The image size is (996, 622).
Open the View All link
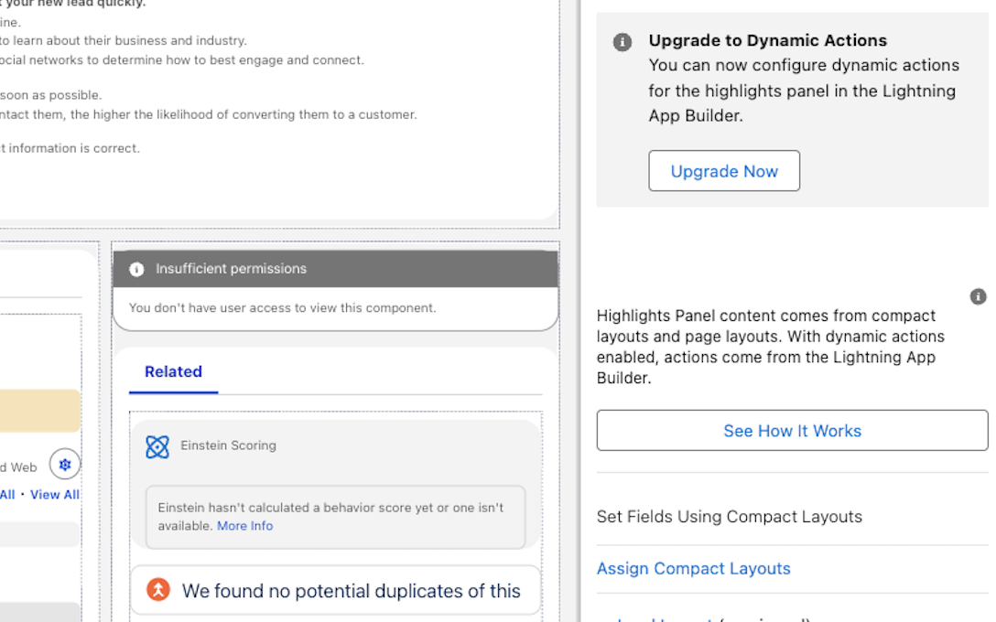pyautogui.click(x=55, y=495)
